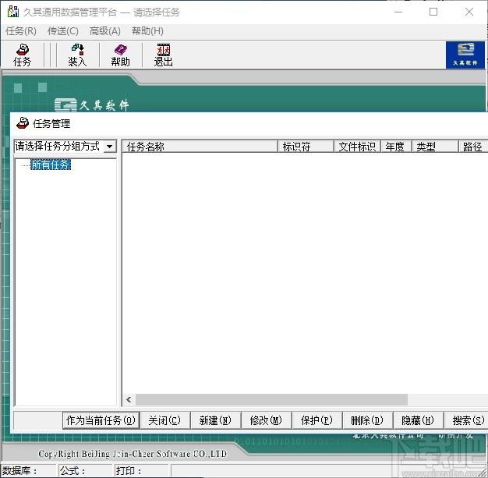Click the 保护(P) button
Viewport: 488px width, 478px height.
point(316,420)
